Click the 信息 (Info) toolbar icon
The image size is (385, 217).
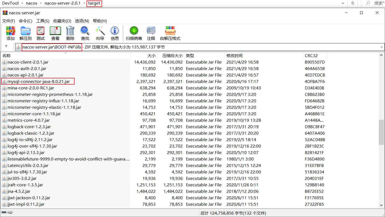pos(115,31)
